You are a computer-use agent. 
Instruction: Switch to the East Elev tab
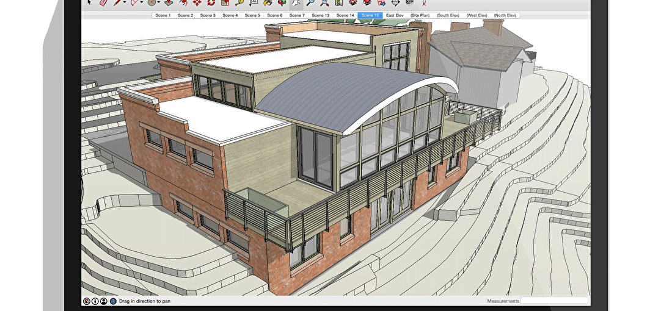[x=395, y=15]
